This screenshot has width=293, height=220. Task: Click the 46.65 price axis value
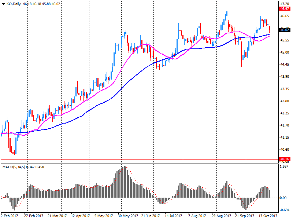(x=285, y=16)
